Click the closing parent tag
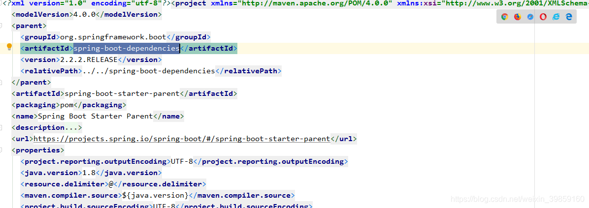Screen dimensions: 589x208 [31, 82]
